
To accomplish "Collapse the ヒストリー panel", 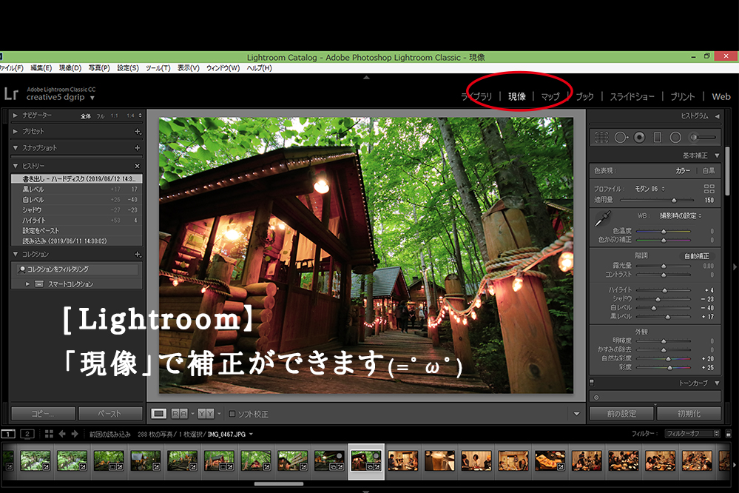I will point(16,166).
